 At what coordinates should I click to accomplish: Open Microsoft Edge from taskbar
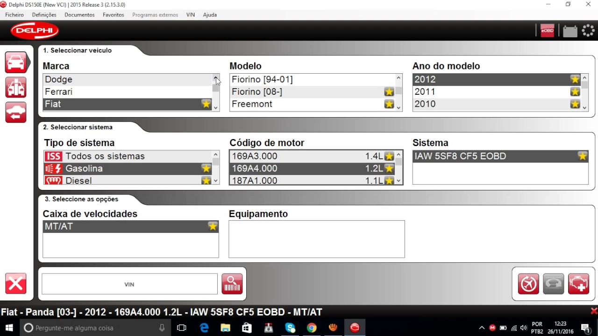[204, 328]
